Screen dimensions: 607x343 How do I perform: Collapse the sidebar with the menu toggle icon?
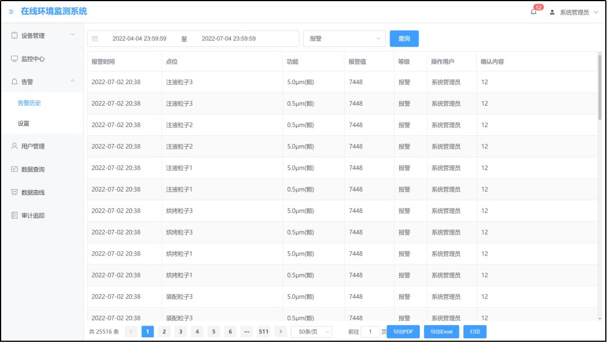click(x=11, y=12)
